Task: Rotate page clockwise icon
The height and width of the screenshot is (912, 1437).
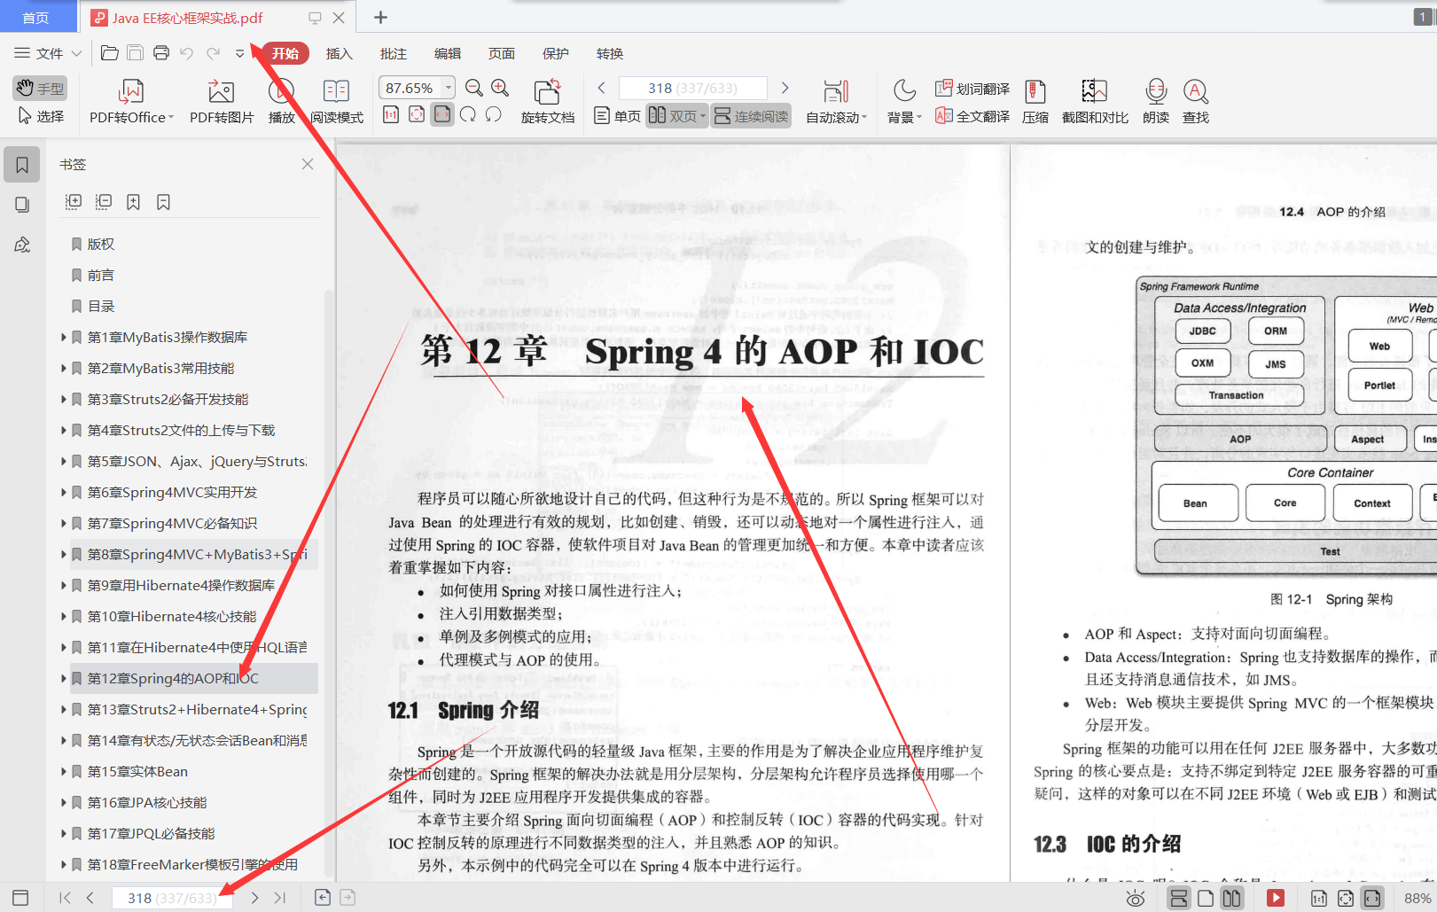Action: pos(468,114)
